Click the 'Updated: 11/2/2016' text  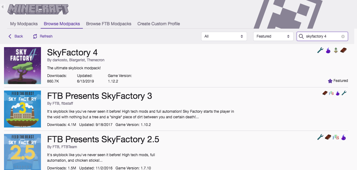96,168
